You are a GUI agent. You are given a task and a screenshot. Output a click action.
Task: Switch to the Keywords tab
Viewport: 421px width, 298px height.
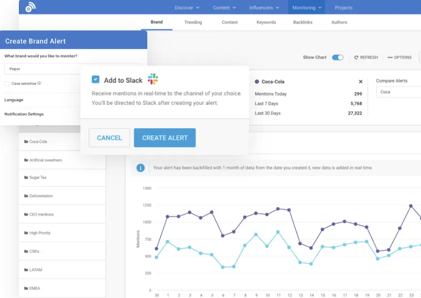266,22
